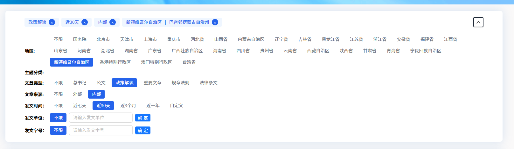Select 外部 as article source

click(x=77, y=94)
